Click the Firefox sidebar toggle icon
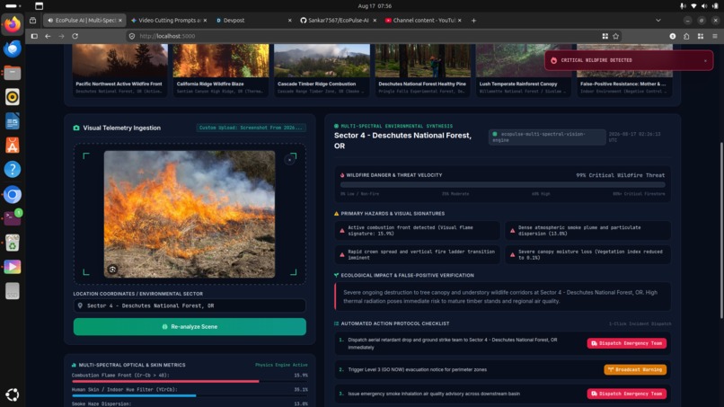This screenshot has height=407, width=724. coord(34,36)
